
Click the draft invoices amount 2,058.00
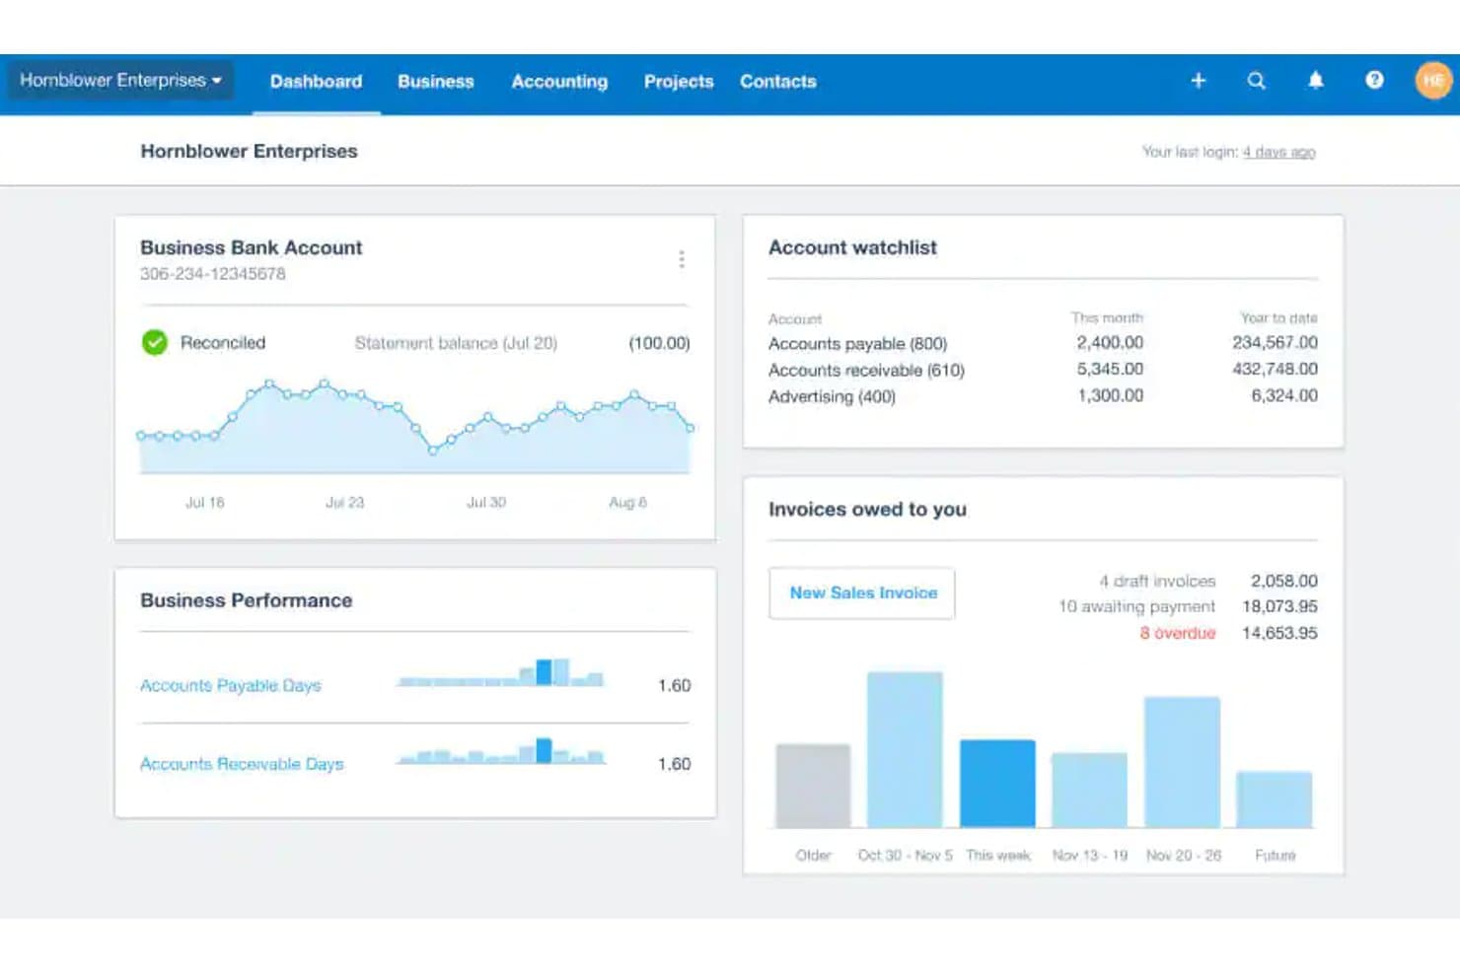pyautogui.click(x=1284, y=581)
